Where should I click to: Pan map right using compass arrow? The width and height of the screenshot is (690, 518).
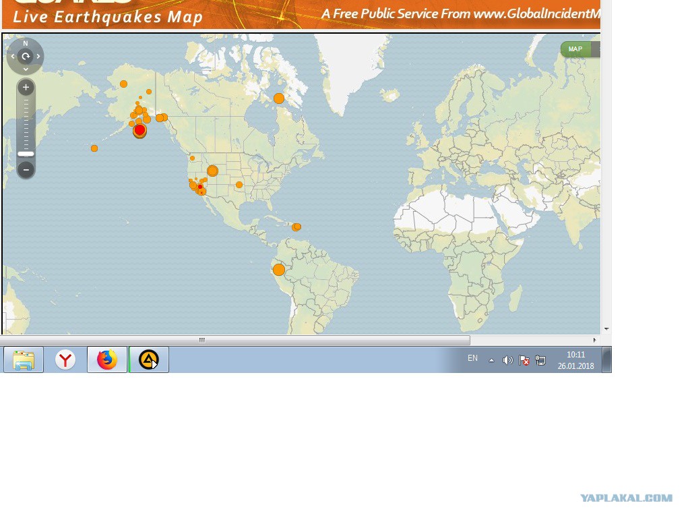coord(38,57)
